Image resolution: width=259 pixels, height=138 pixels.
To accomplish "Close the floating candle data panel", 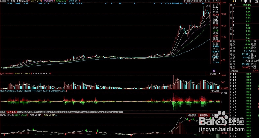I will (220, 3).
